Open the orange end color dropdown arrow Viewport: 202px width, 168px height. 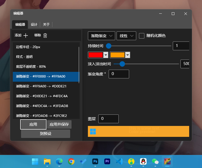[x=127, y=55]
